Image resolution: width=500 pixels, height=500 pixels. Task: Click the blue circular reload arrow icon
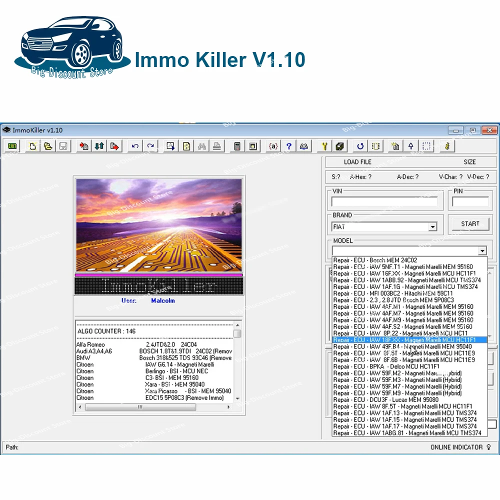pyautogui.click(x=360, y=146)
